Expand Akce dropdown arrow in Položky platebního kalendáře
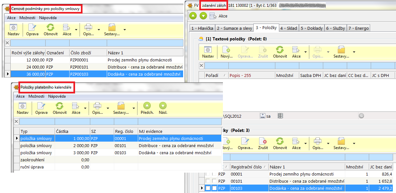Viewport: 396px width, 193px height. pyautogui.click(x=85, y=108)
